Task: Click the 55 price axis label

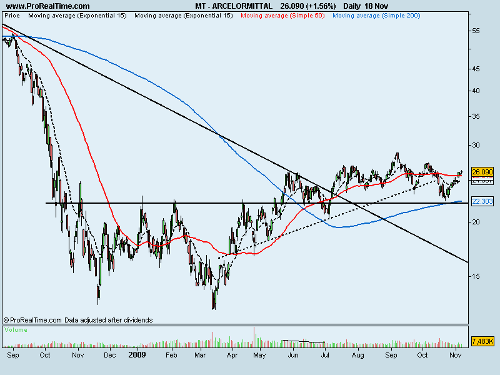Action: (476, 31)
